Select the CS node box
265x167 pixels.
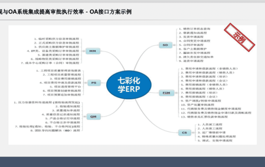185,133
